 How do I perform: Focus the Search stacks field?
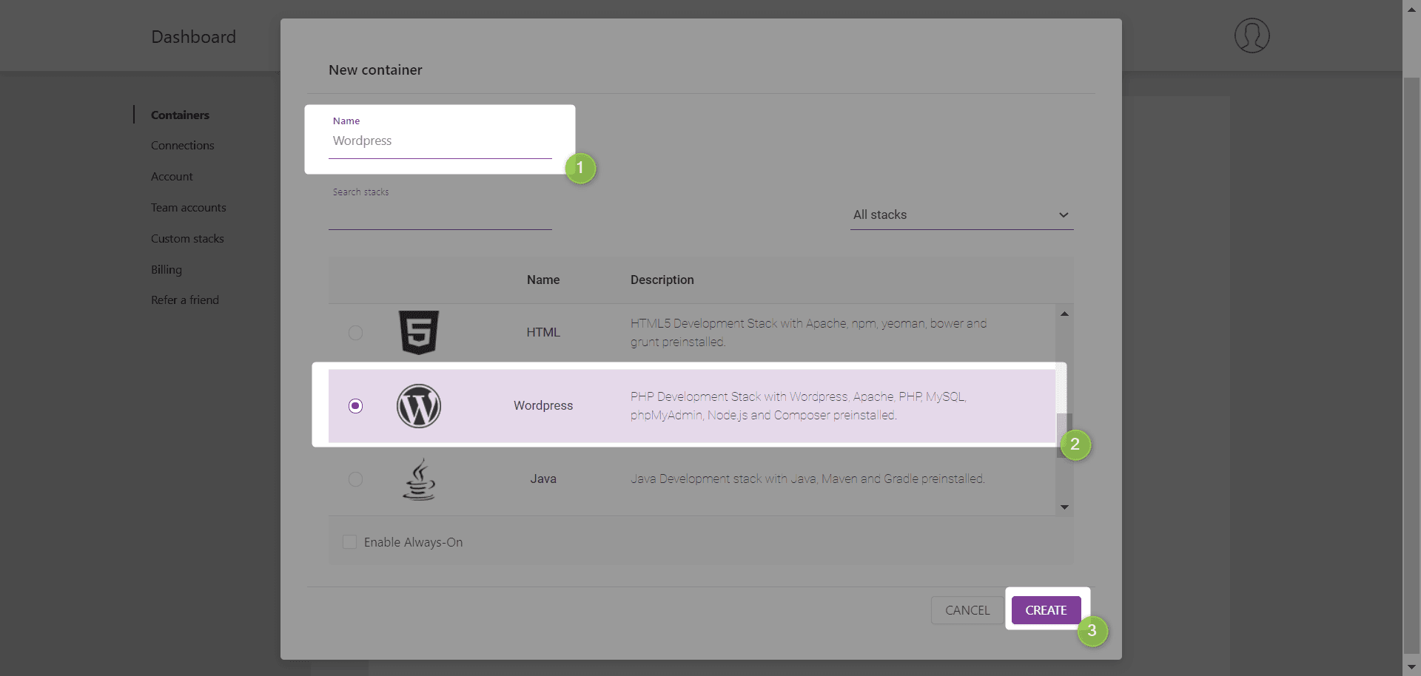[440, 215]
